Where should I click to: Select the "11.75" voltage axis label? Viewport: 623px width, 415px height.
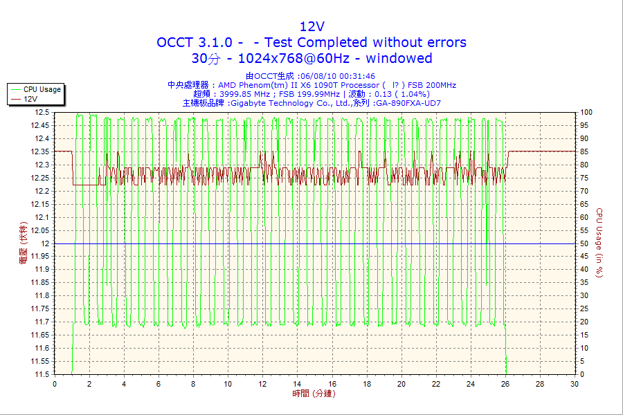pyautogui.click(x=40, y=308)
